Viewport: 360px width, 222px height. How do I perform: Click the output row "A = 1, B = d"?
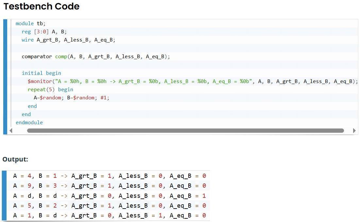coord(110,215)
